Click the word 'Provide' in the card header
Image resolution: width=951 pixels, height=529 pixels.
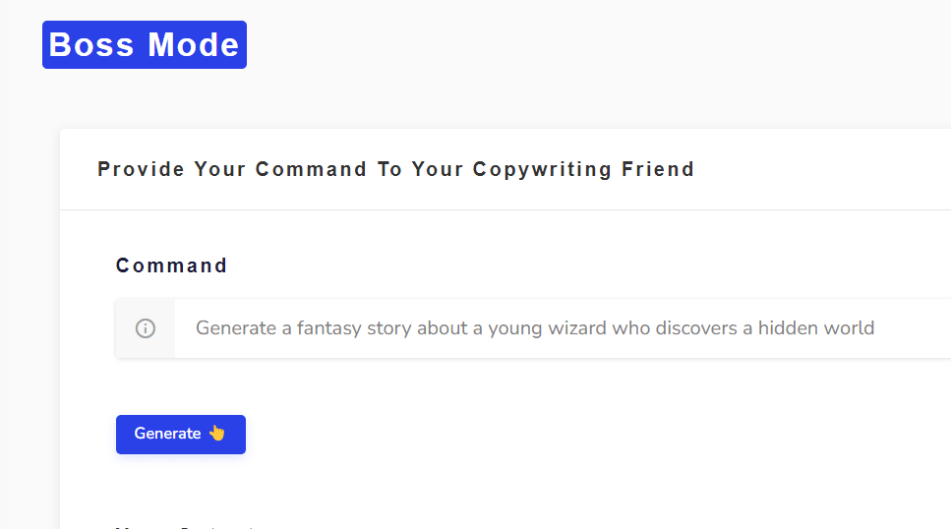click(141, 169)
